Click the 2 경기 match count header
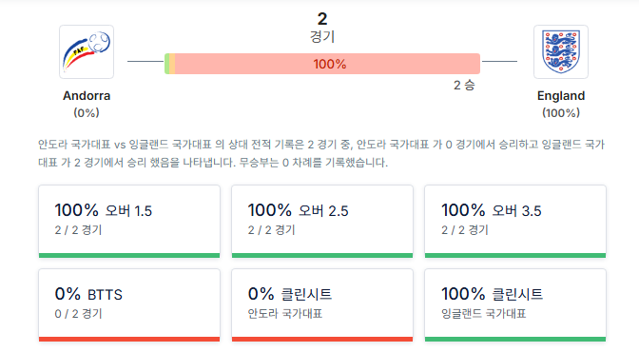639x352 pixels. click(x=322, y=28)
